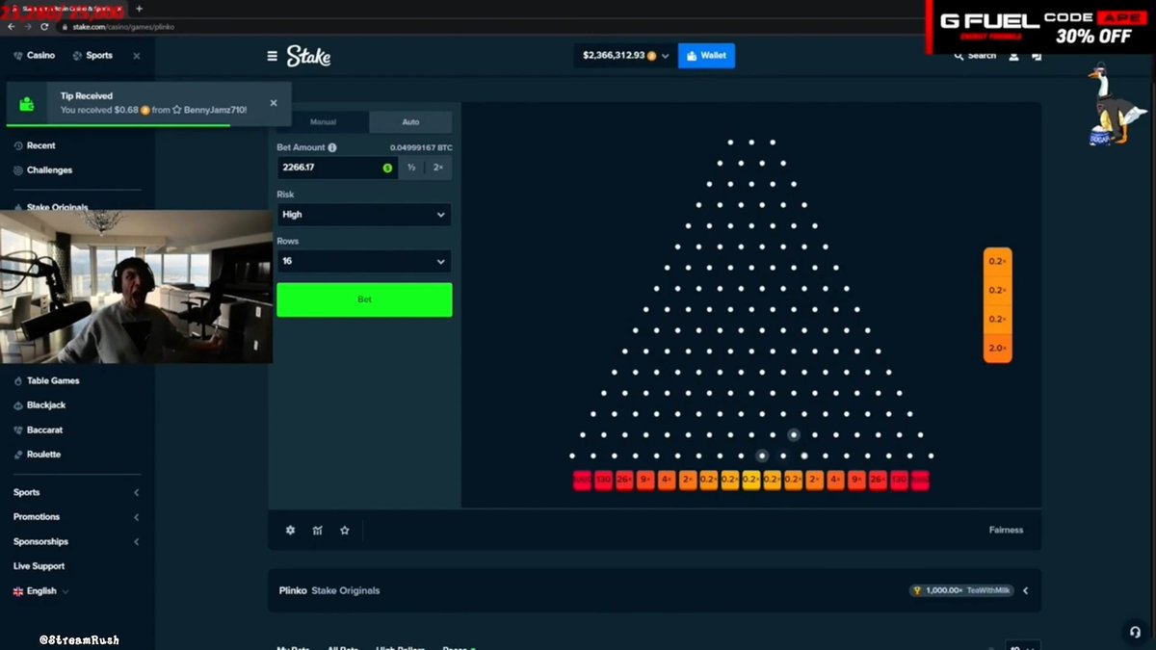Go forward in the browser

pos(27,27)
